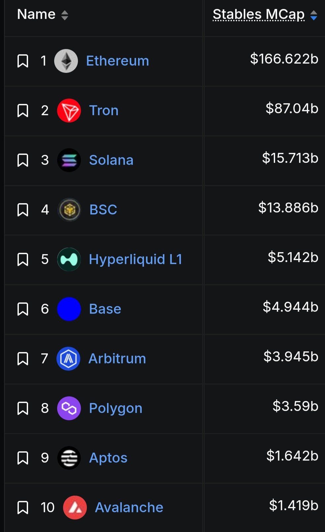Screen dimensions: 325x532
Task: Open the Polygon chain link
Action: tap(116, 408)
